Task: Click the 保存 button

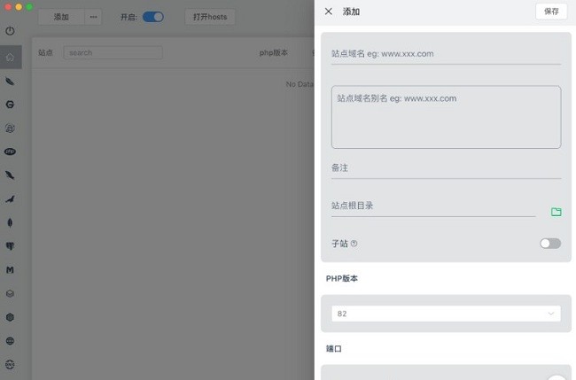Action: pyautogui.click(x=551, y=12)
